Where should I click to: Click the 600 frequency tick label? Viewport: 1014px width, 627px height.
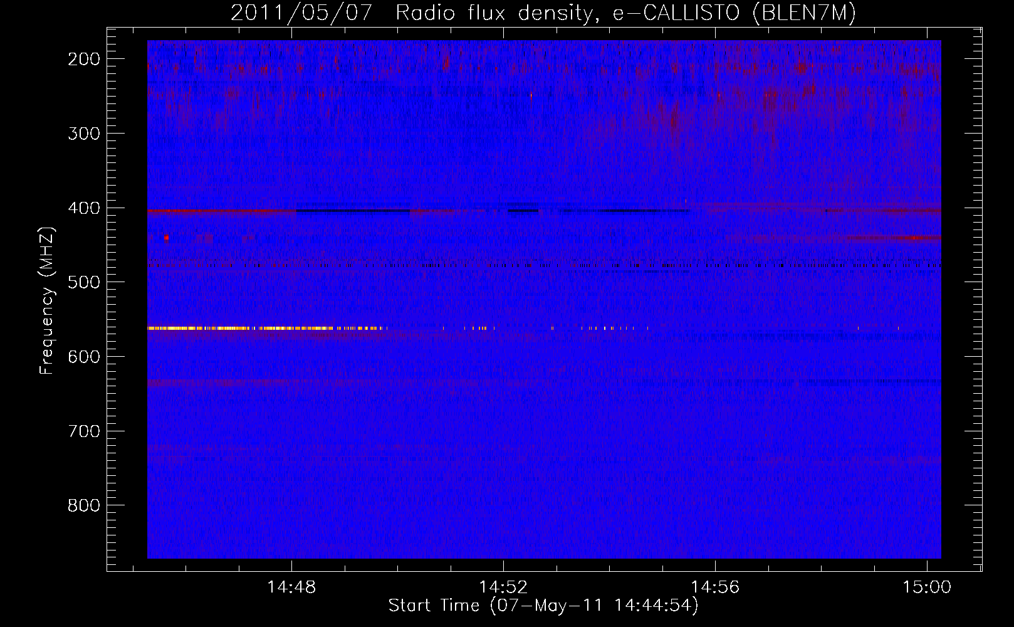point(84,357)
